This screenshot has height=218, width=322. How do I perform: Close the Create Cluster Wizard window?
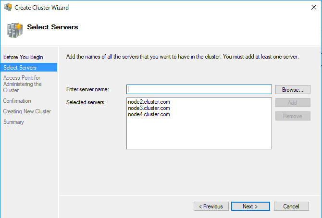point(313,7)
